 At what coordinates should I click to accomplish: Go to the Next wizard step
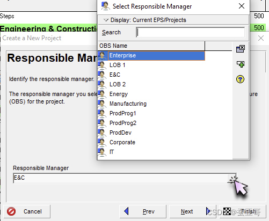(193, 211)
